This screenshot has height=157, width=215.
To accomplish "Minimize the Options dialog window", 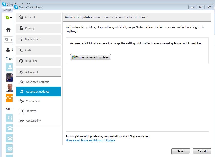I will point(192,7).
